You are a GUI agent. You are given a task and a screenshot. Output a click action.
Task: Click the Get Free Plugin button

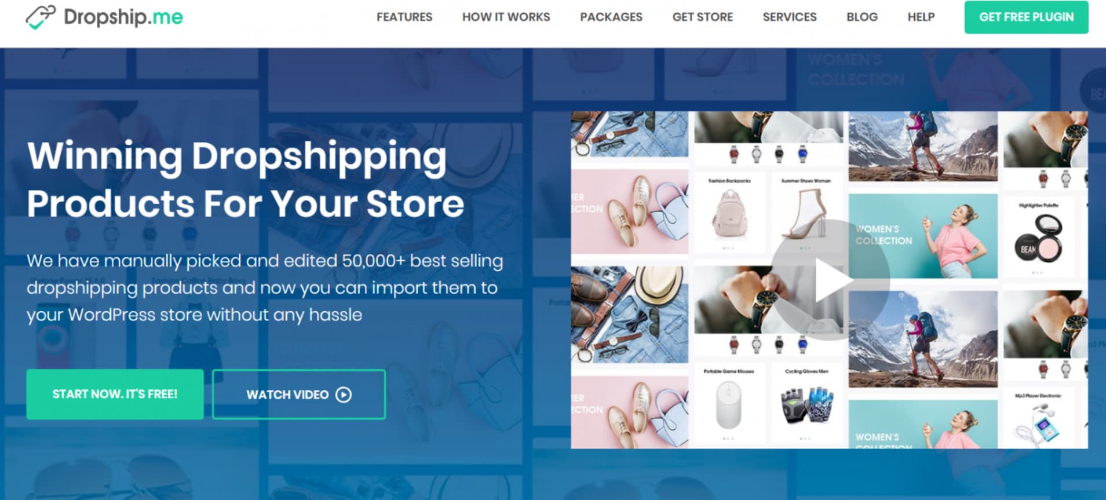click(x=1026, y=17)
